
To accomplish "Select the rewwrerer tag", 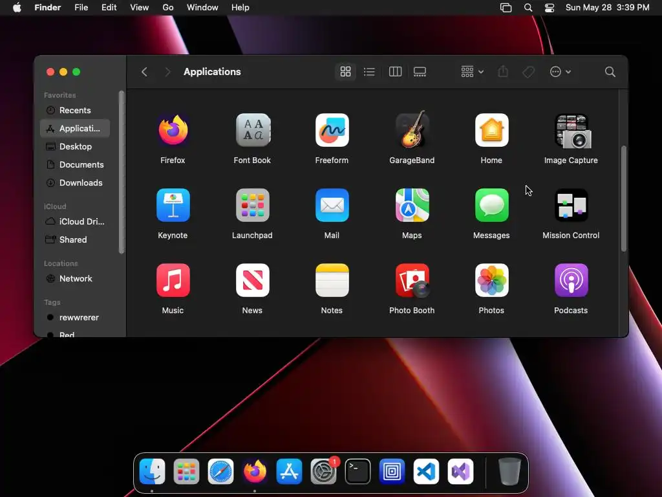I will (75, 317).
